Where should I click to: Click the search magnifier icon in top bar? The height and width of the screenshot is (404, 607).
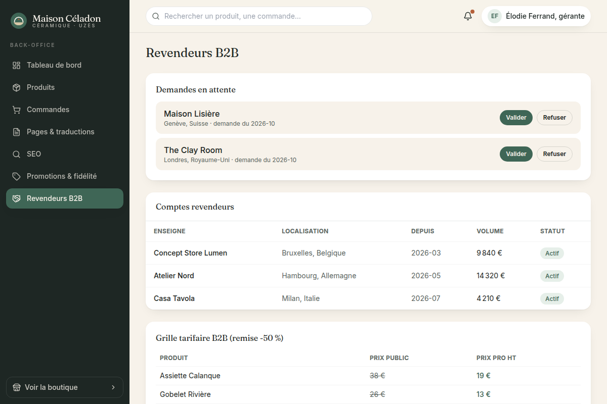[156, 16]
